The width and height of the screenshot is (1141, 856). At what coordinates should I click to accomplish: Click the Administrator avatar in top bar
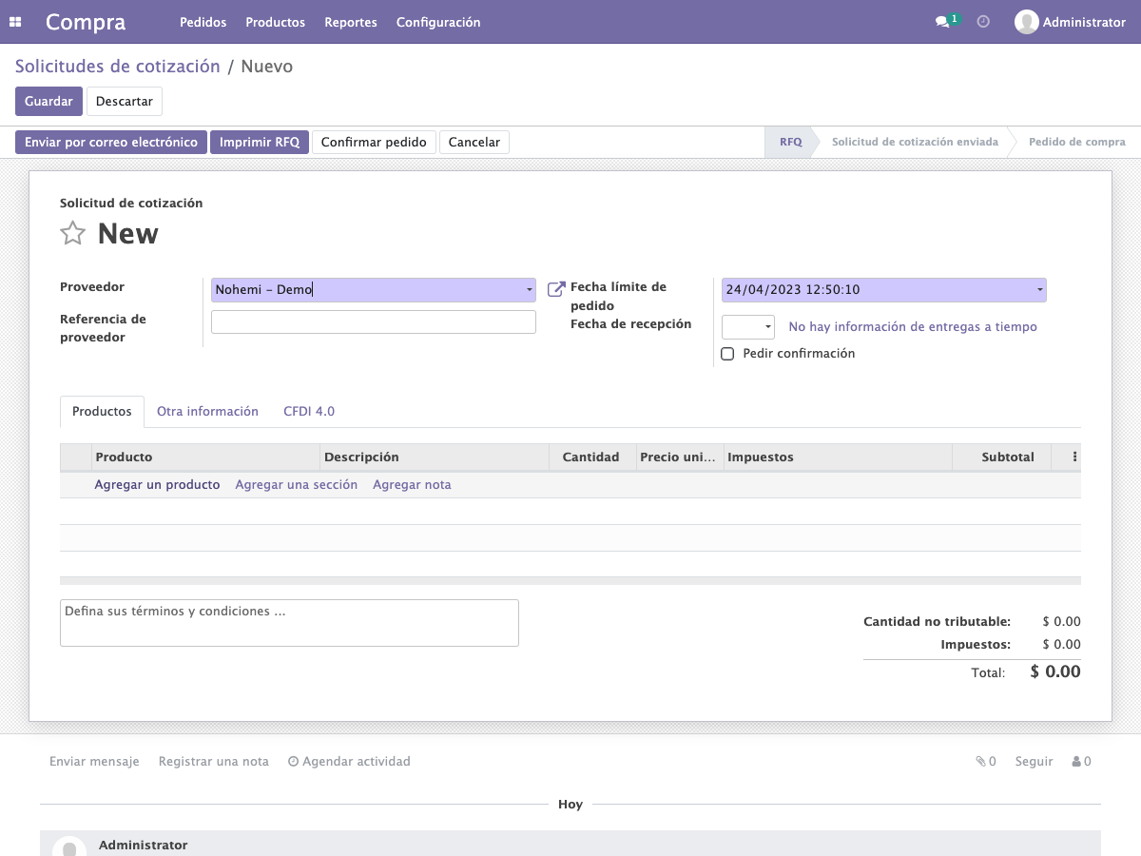click(1026, 22)
